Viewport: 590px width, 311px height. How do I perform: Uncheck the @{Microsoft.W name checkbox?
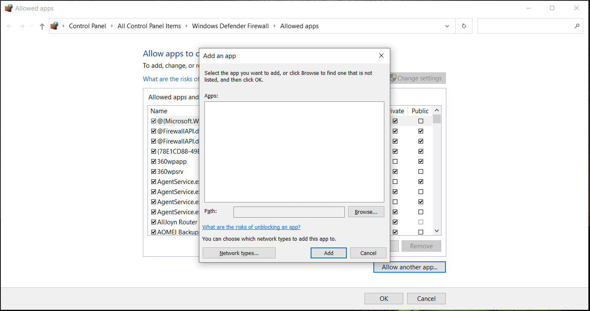[x=154, y=121]
